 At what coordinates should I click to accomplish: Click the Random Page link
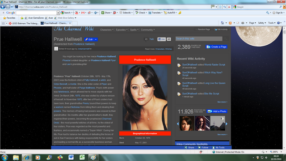click(x=202, y=30)
